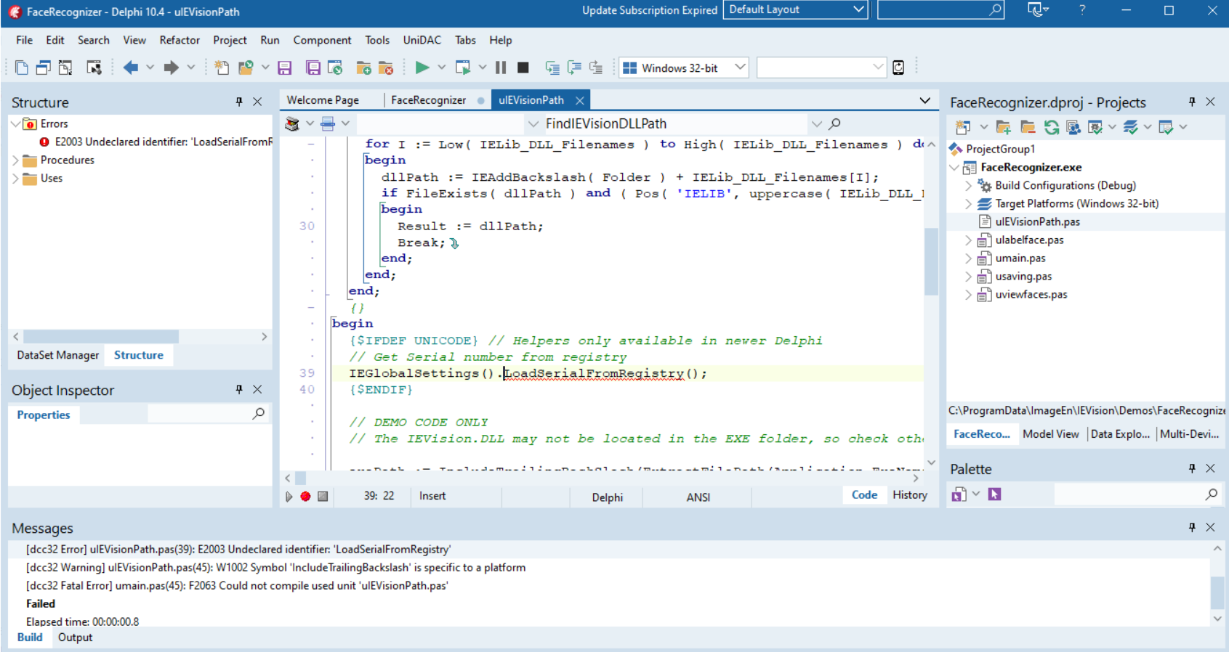Click the Step Over debugger icon

574,68
